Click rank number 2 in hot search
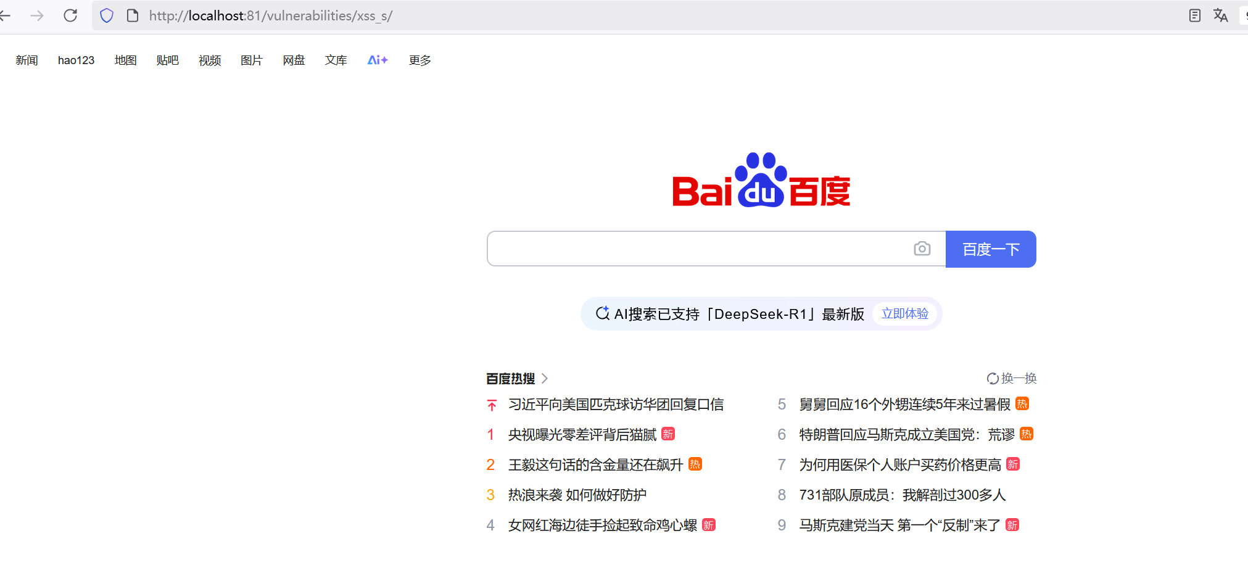 490,464
